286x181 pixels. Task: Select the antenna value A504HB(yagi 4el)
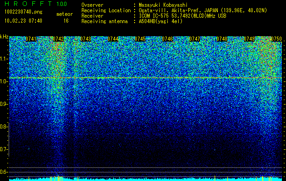161,21
